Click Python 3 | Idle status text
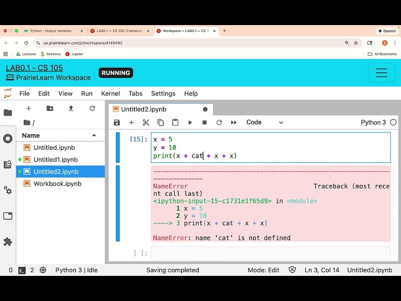This screenshot has width=401, height=301. pos(76,270)
